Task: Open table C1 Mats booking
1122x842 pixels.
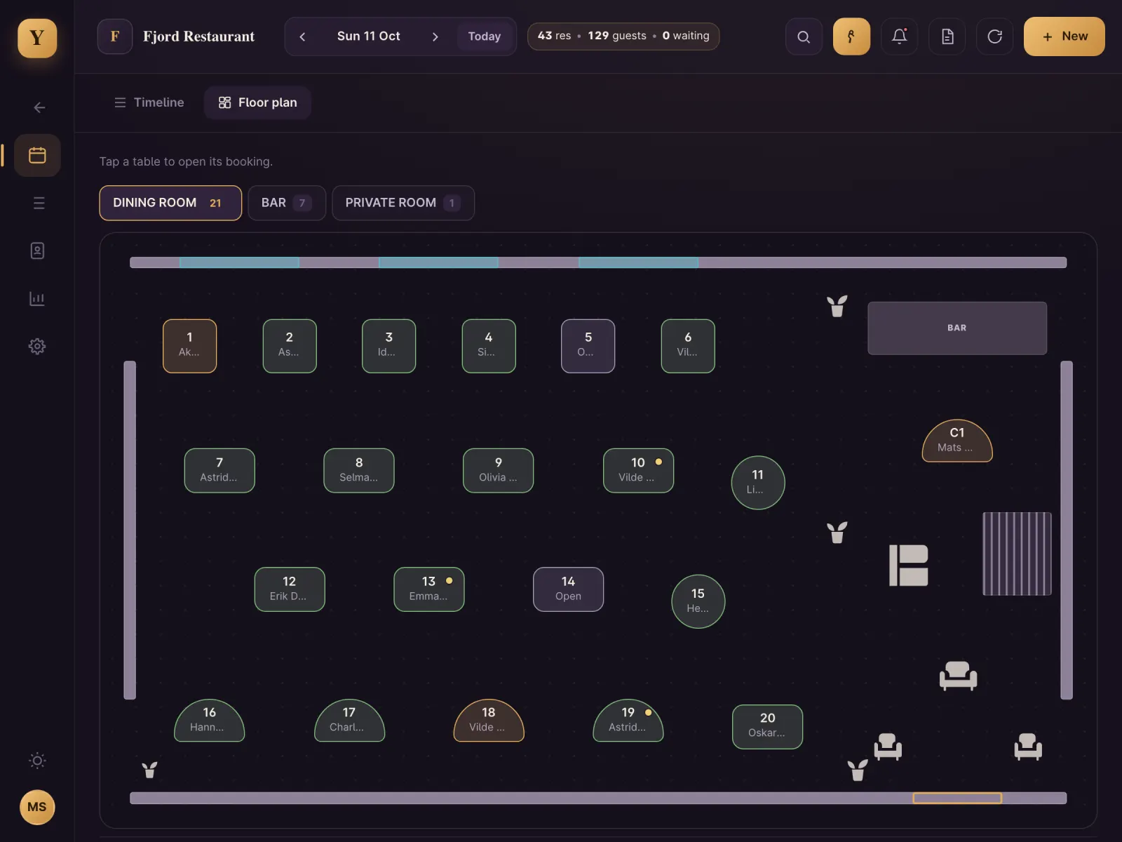Action: (x=957, y=441)
